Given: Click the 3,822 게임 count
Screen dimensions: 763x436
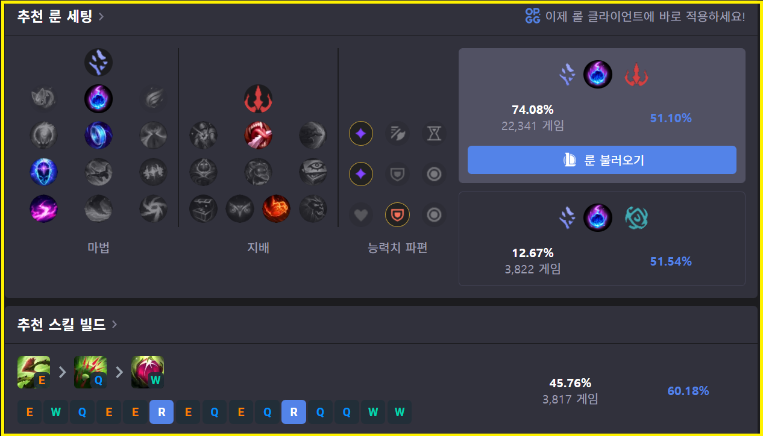Looking at the screenshot, I should click(533, 269).
